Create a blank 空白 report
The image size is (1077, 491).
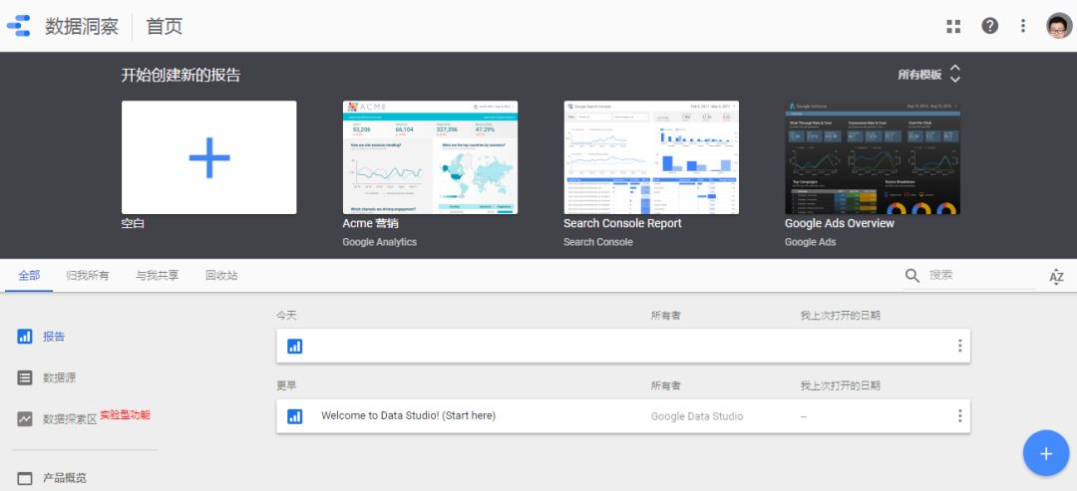point(208,157)
